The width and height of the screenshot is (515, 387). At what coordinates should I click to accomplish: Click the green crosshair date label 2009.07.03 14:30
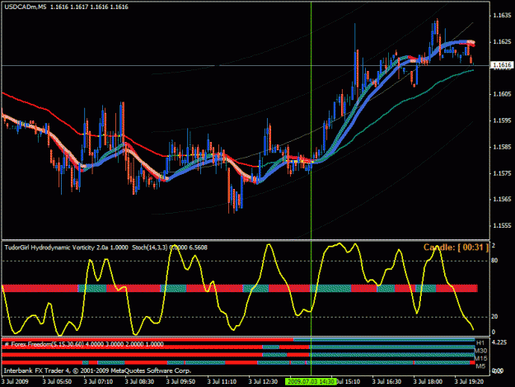[x=311, y=382]
